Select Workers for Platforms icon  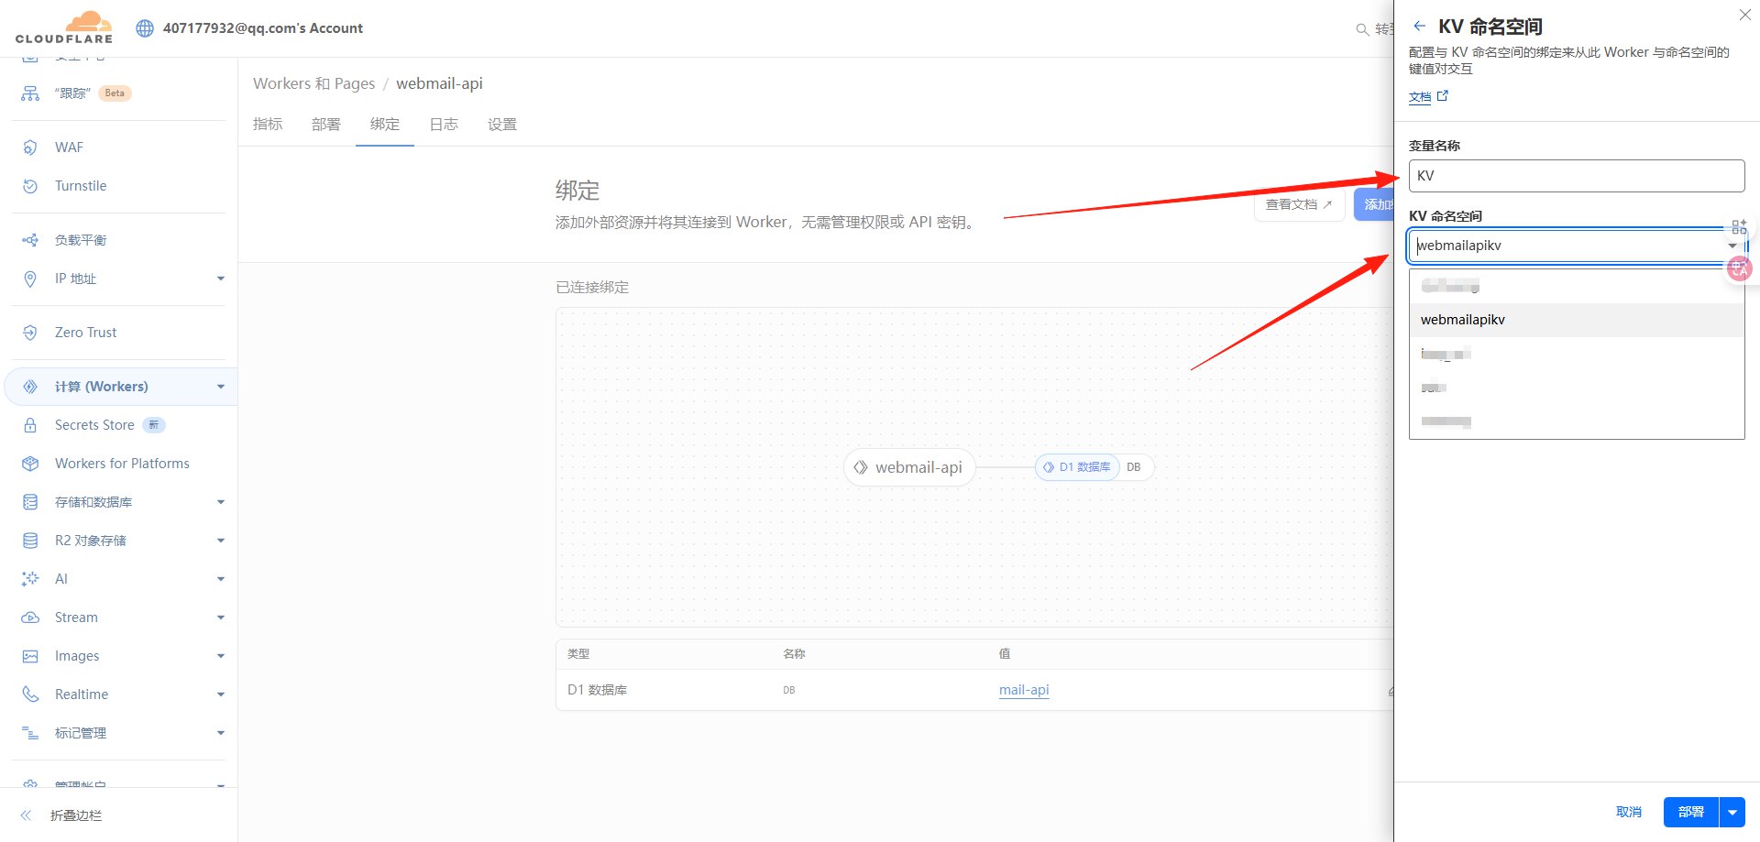[x=29, y=463]
